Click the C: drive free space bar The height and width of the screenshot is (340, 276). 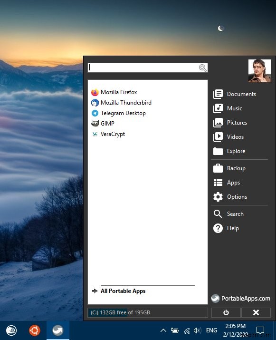(x=148, y=312)
